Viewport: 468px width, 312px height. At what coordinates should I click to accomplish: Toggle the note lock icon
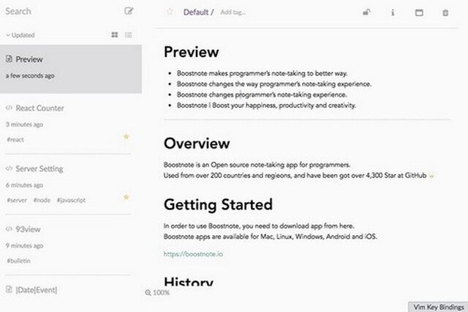tap(366, 12)
